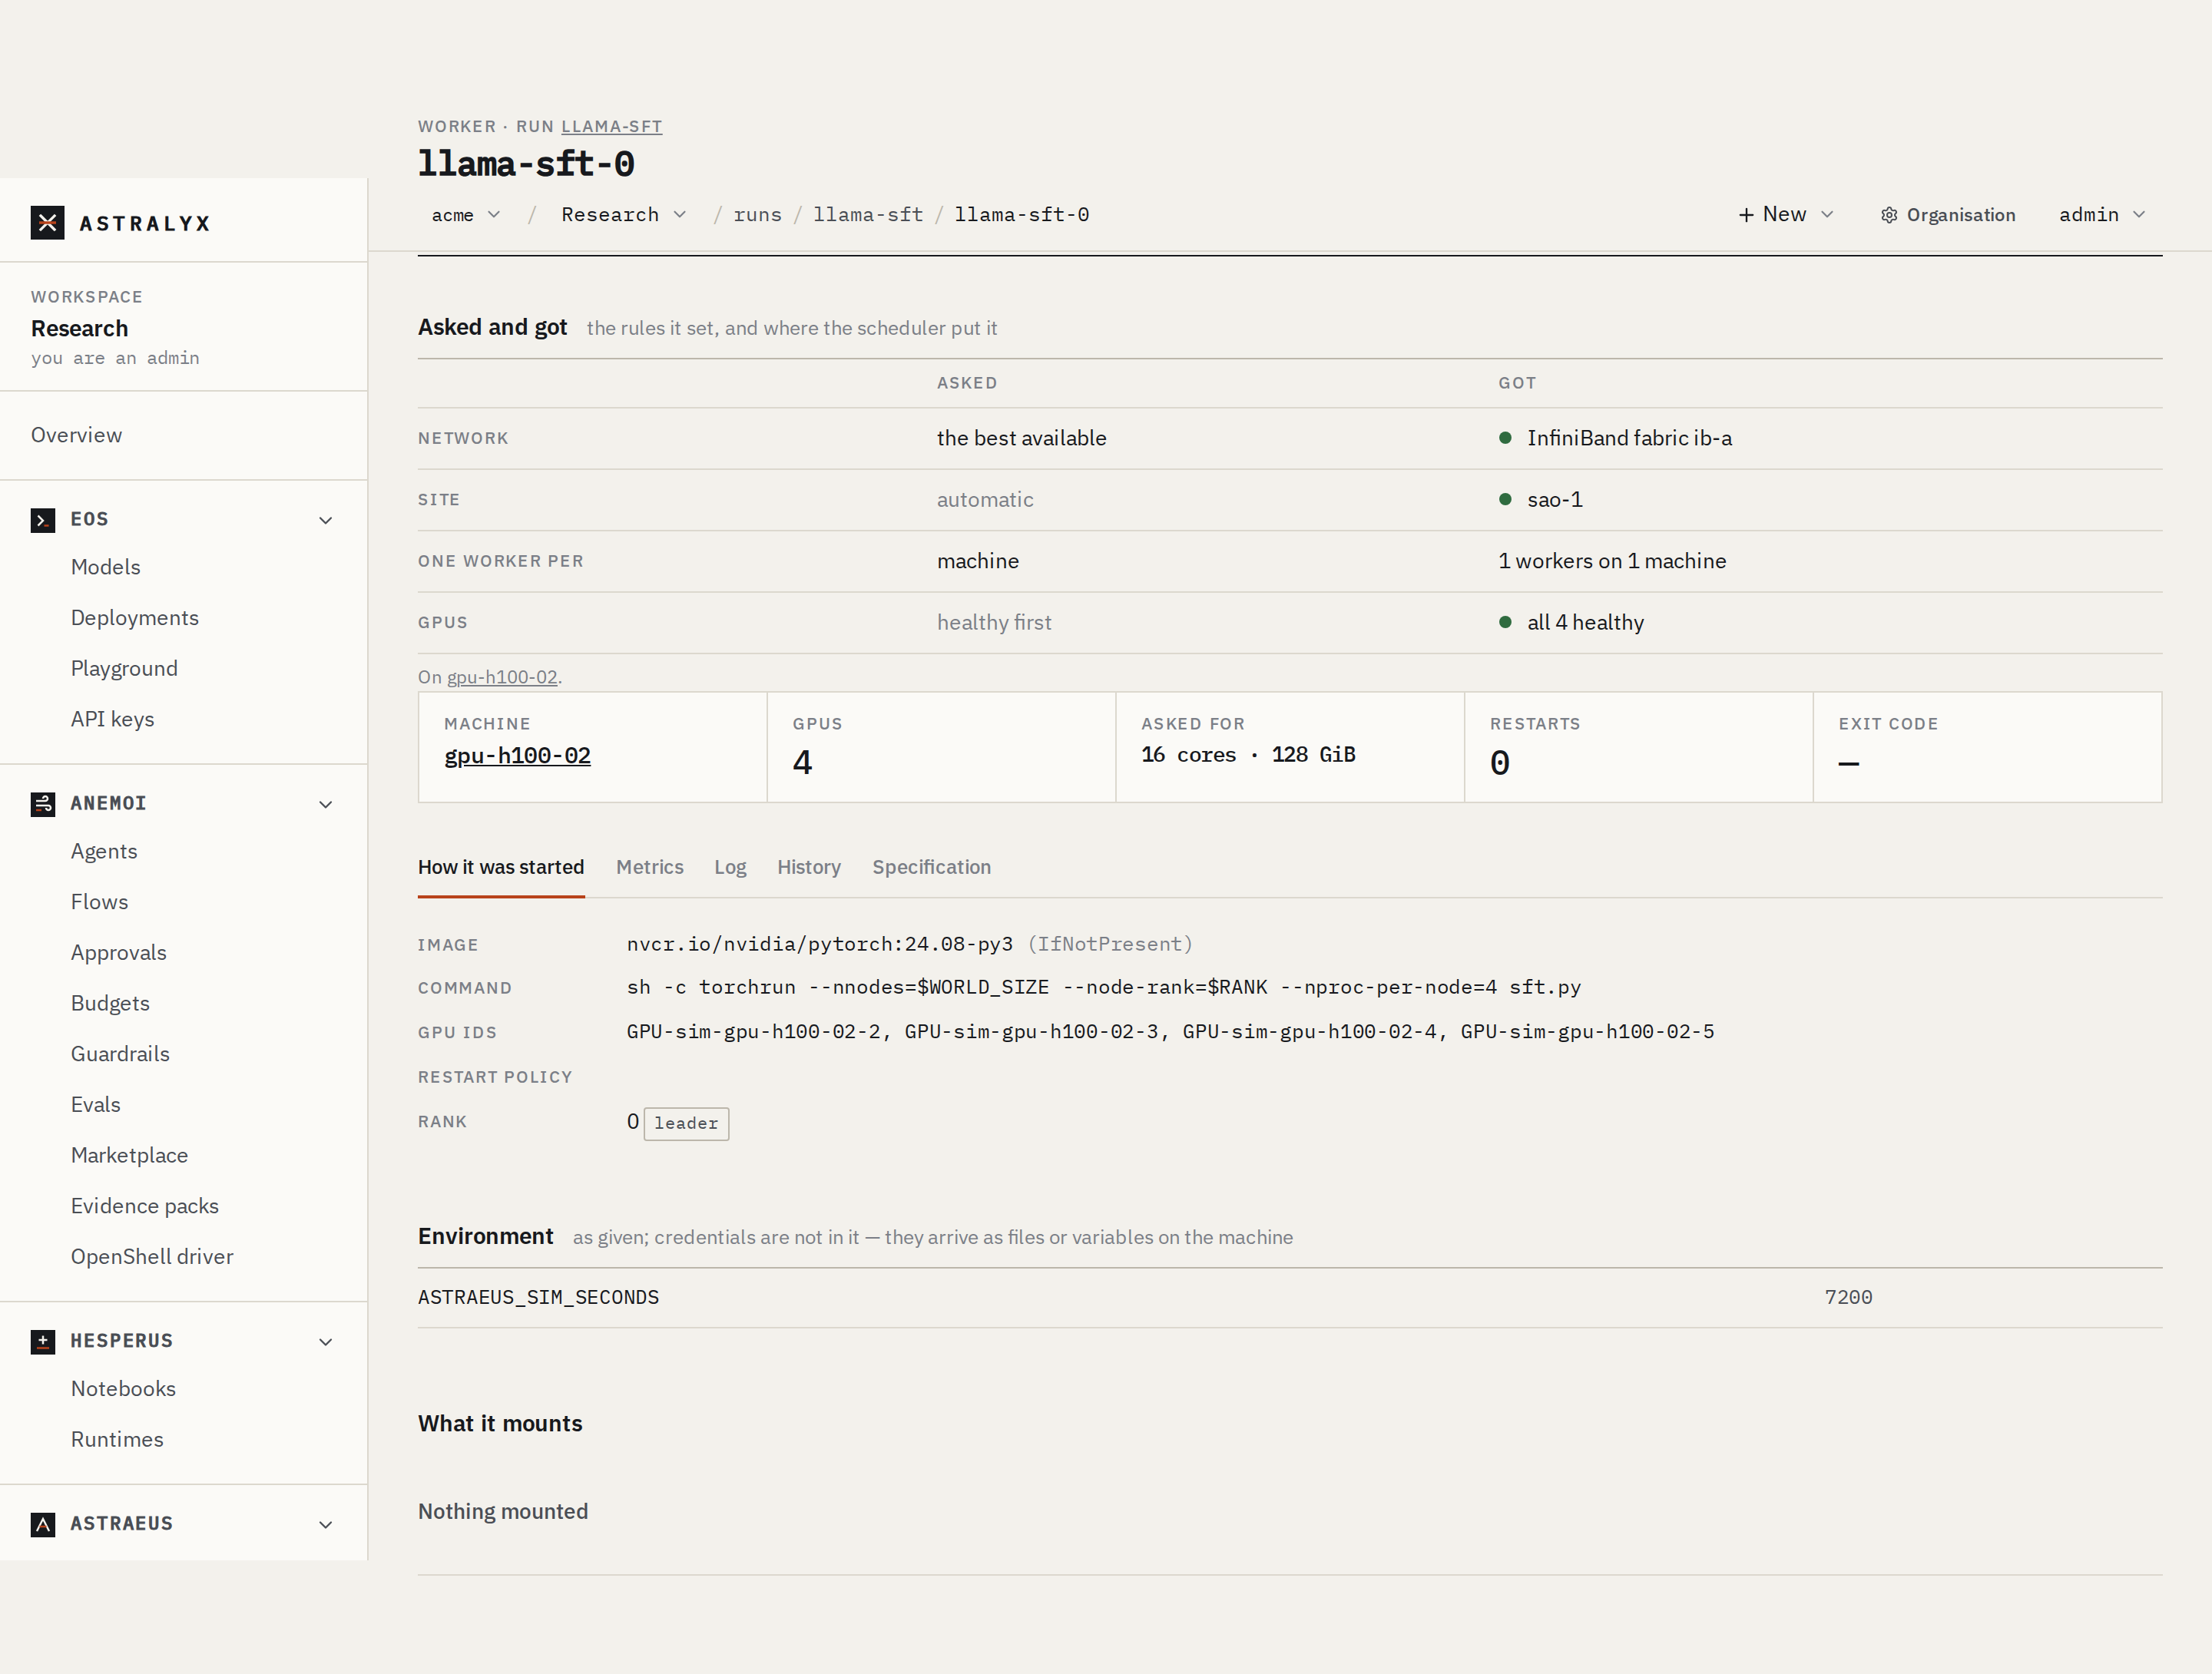Click the Anemoi wind icon
Screen dimensions: 2212x1674
[x=43, y=804]
